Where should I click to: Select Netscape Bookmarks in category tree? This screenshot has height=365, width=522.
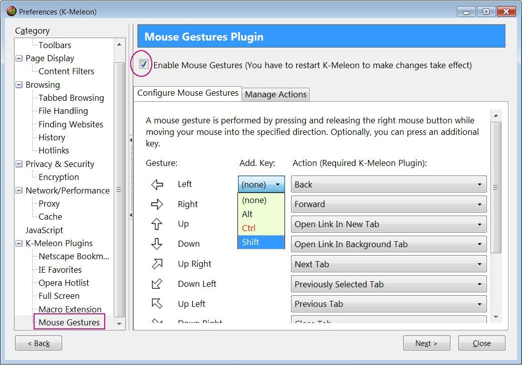coord(74,256)
